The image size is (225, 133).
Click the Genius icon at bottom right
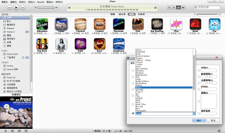click(x=219, y=131)
